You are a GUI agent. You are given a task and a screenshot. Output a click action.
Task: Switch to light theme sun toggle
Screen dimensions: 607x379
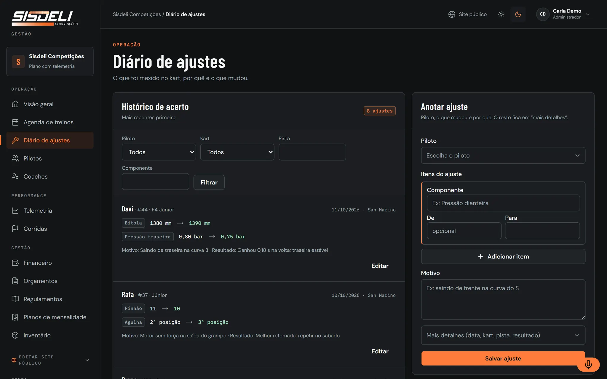pos(501,14)
